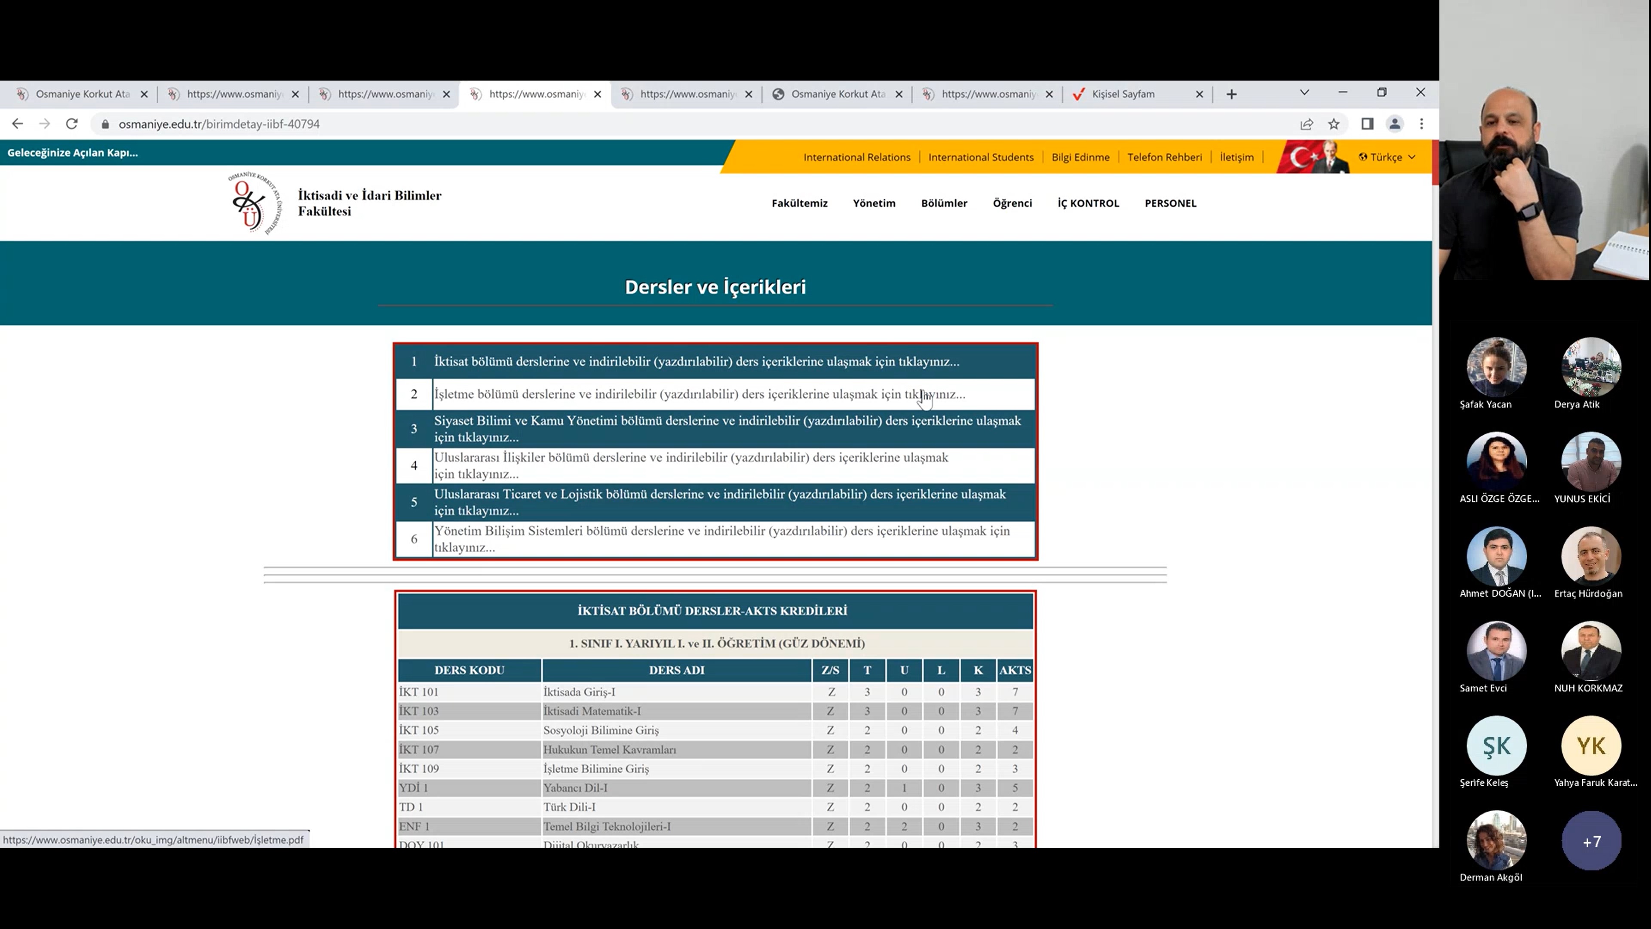Screen dimensions: 1651x929
Task: Go back to the previous page
Action: [x=17, y=124]
